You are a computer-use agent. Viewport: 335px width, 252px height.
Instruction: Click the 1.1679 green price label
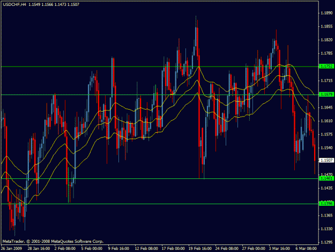pos(326,95)
